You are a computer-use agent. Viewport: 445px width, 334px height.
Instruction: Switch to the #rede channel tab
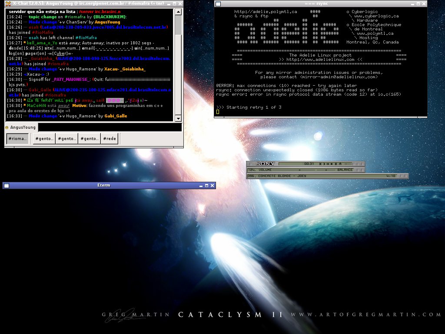[110, 139]
